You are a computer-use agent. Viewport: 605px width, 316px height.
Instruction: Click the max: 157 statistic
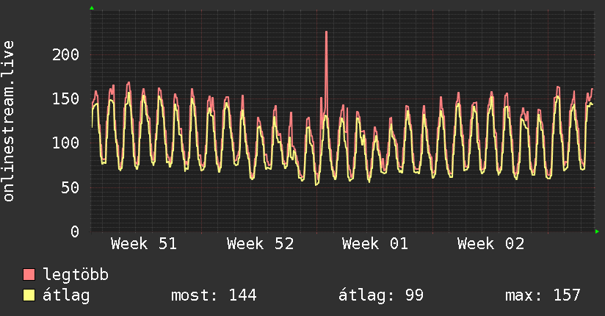[x=543, y=295]
